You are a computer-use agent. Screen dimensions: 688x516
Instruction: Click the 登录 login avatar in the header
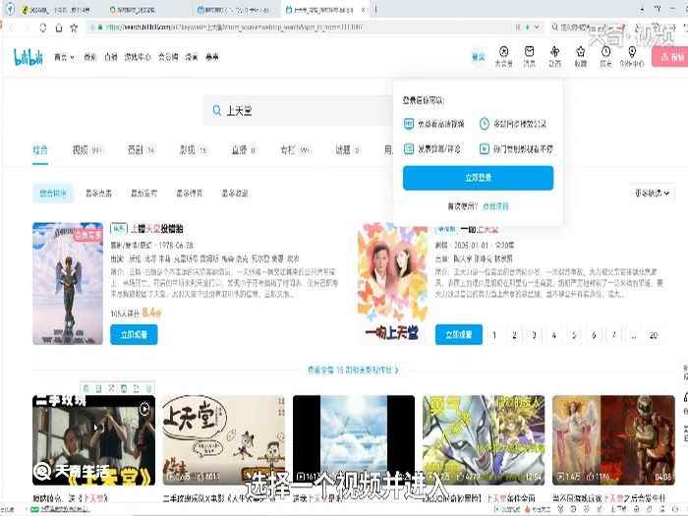point(479,57)
